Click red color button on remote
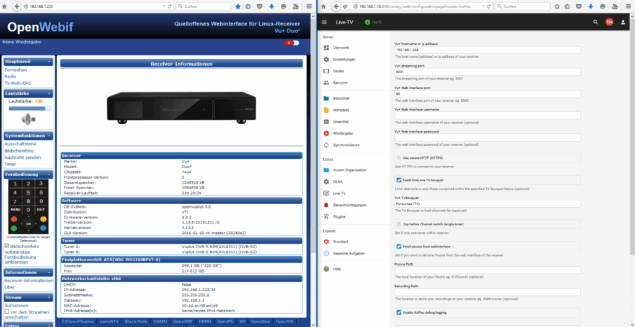This screenshot has height=327, width=635. click(x=14, y=219)
